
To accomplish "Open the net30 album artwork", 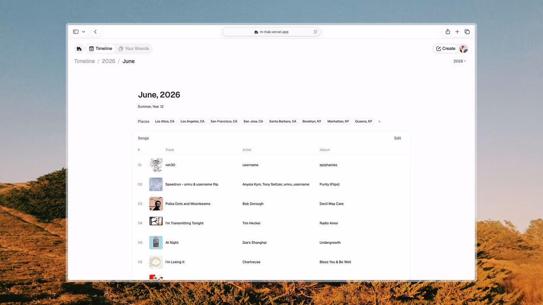I will click(x=156, y=165).
